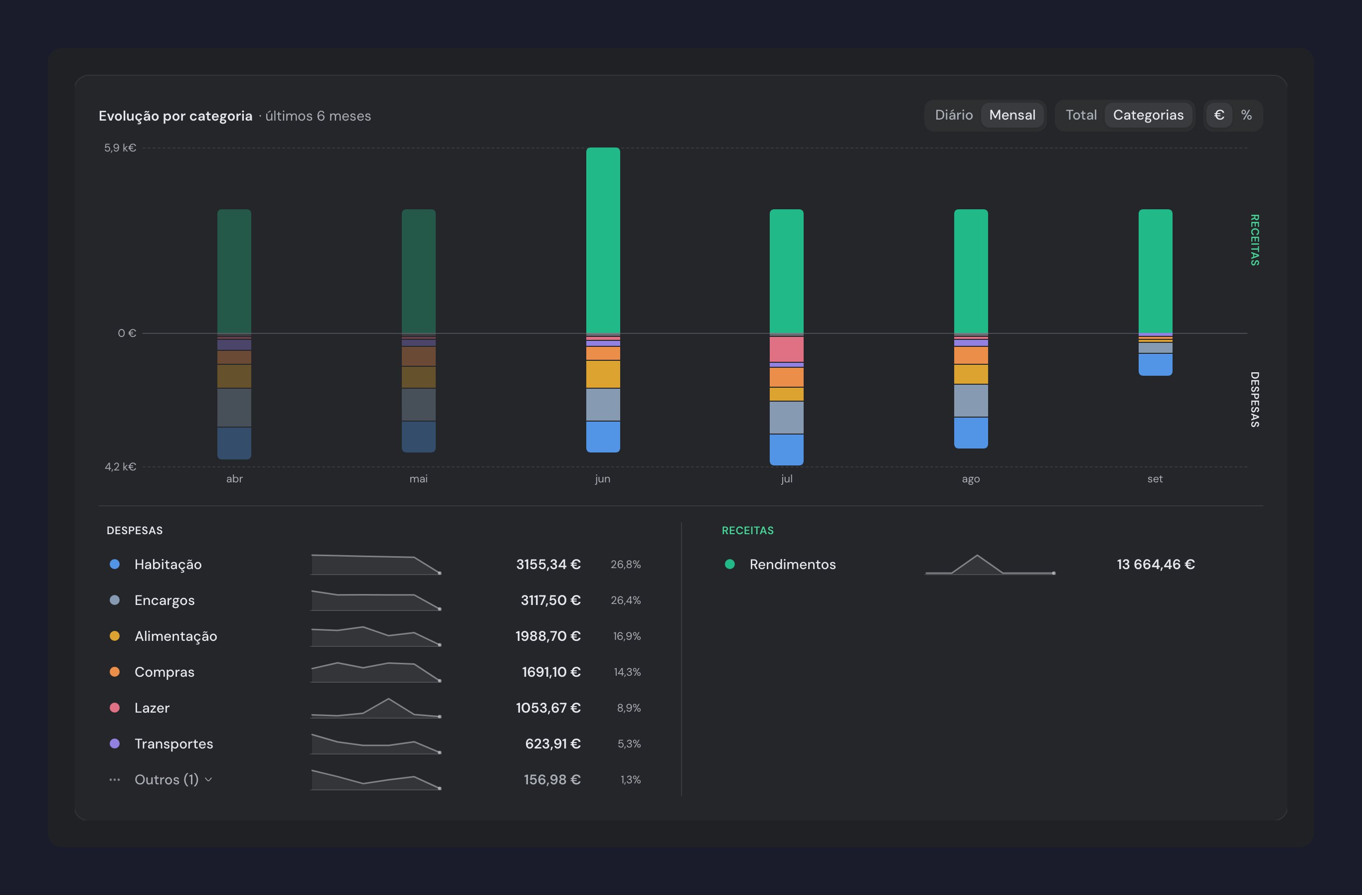Open the Outros sparkline chart
The image size is (1362, 895).
pyautogui.click(x=376, y=779)
